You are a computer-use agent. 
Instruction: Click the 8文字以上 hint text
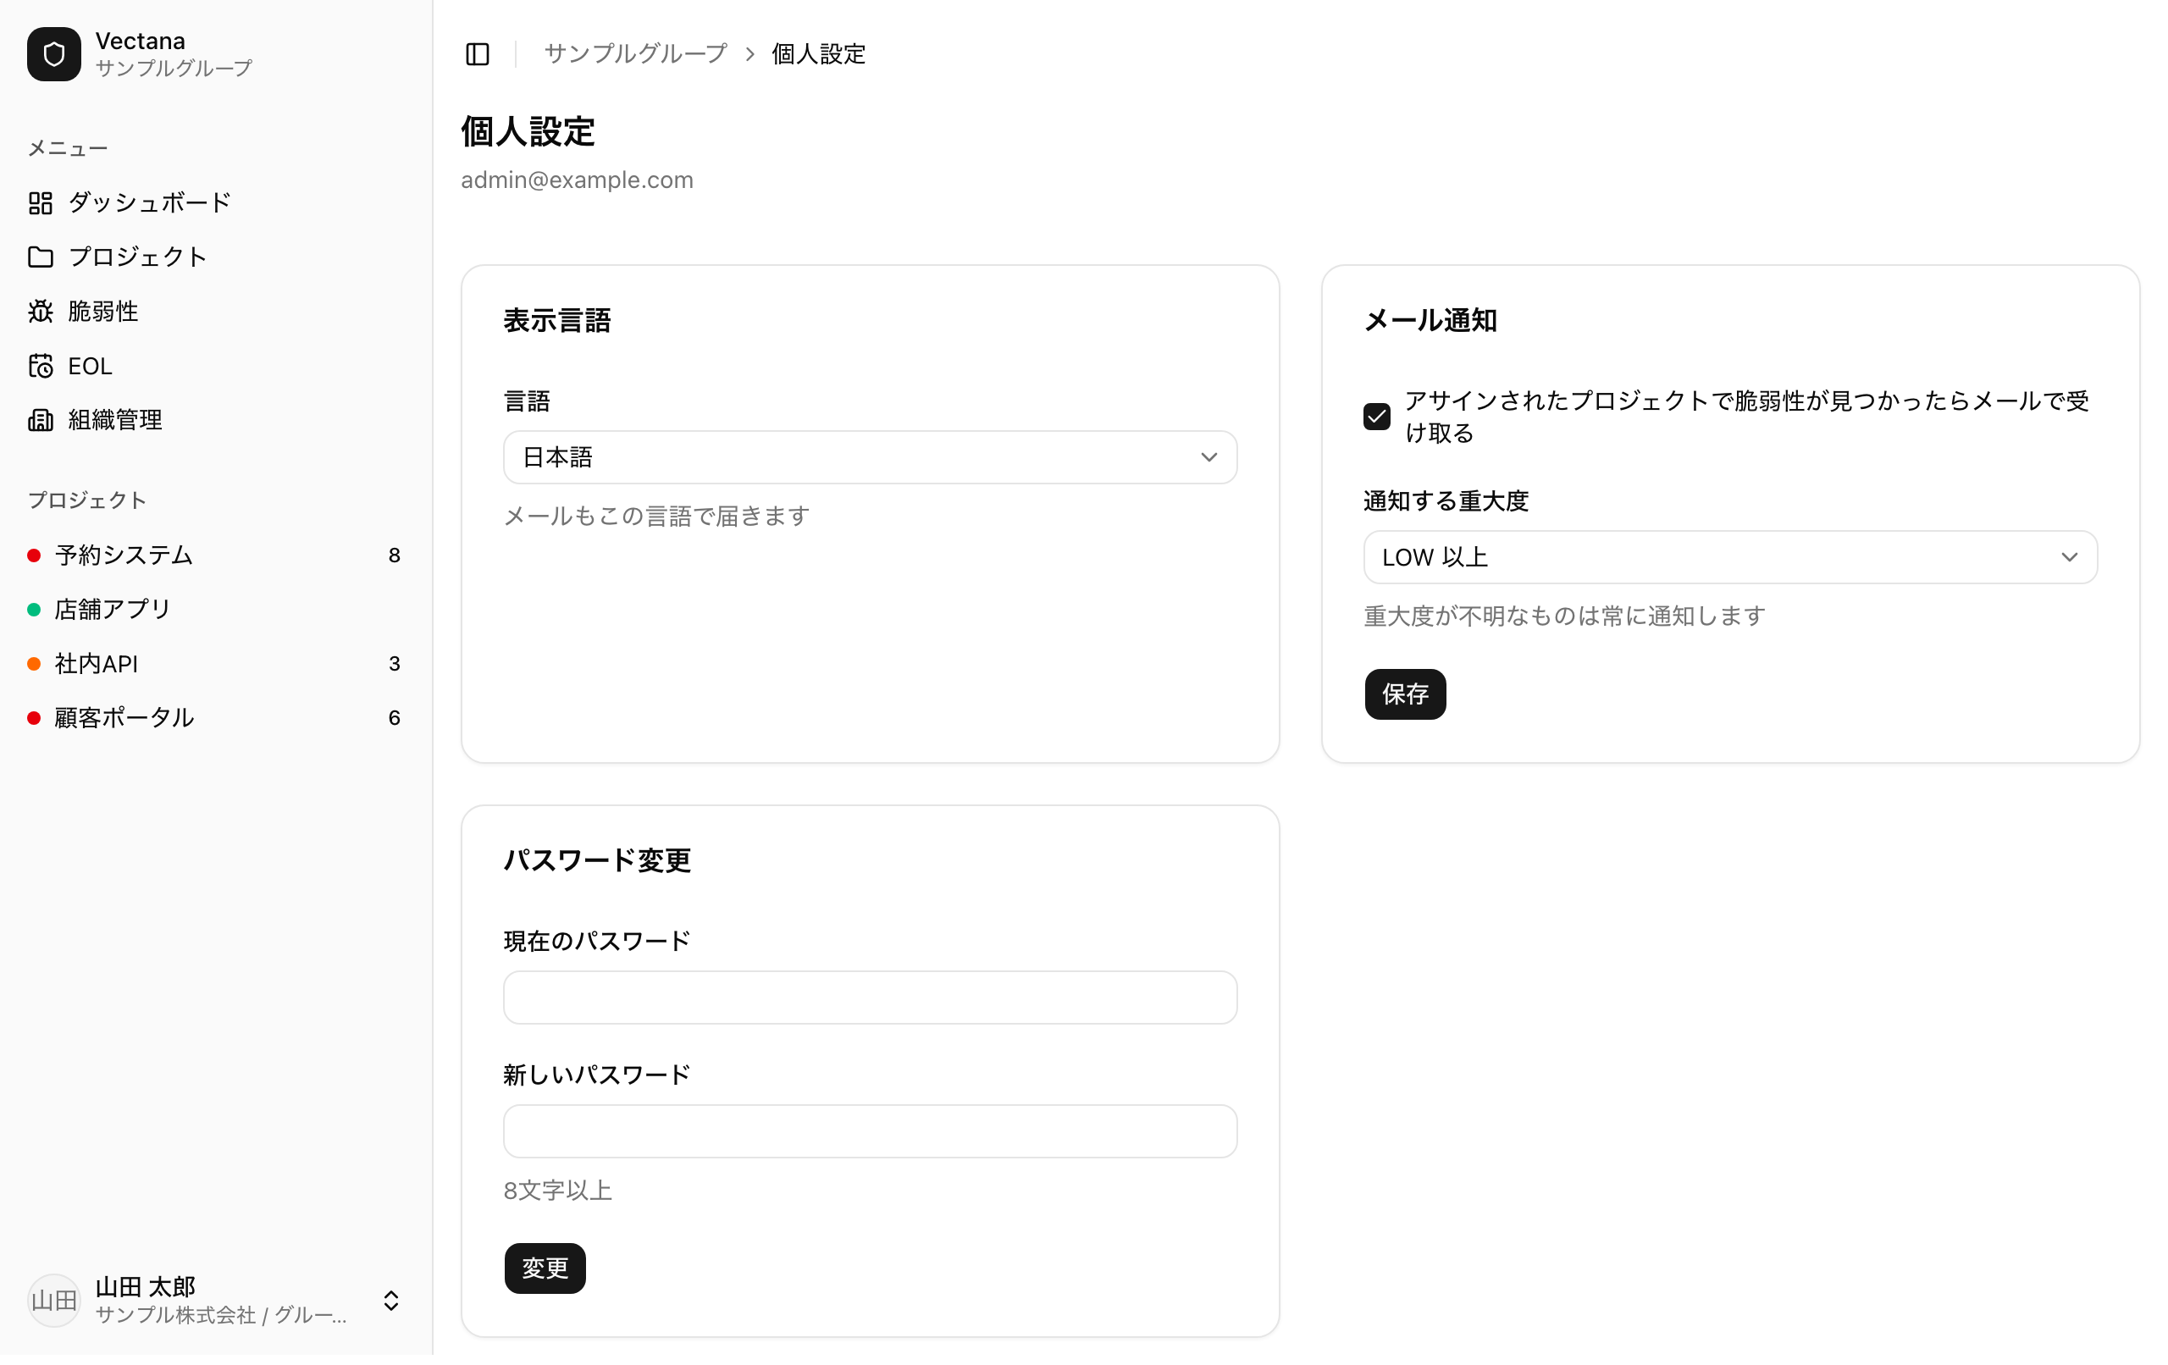pyautogui.click(x=557, y=1191)
